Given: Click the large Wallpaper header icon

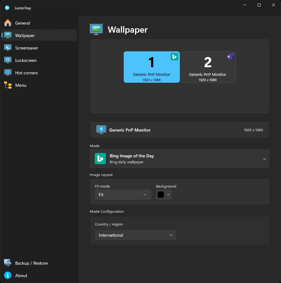Looking at the screenshot, I should click(96, 30).
